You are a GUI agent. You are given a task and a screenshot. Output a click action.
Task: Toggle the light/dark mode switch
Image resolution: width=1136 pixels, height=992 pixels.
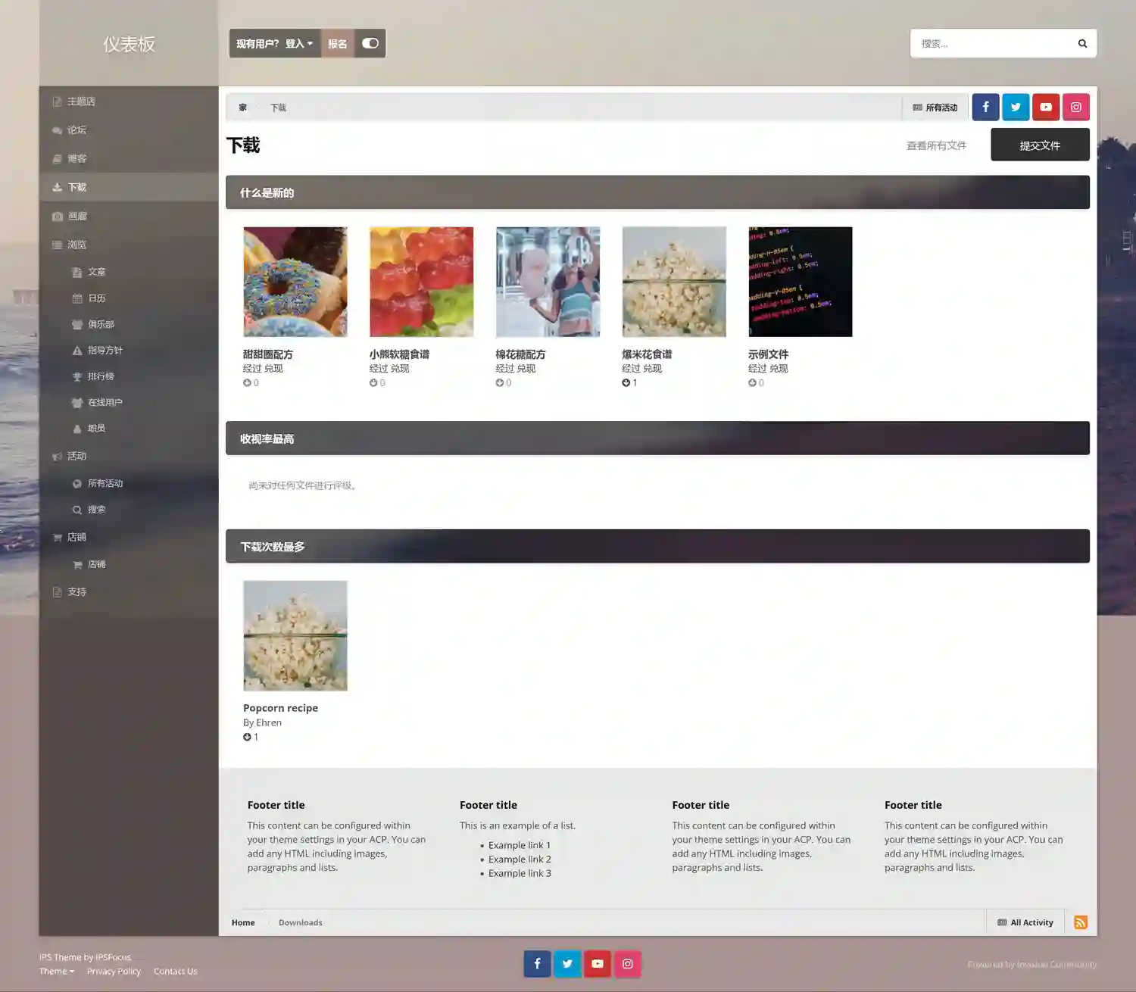370,43
